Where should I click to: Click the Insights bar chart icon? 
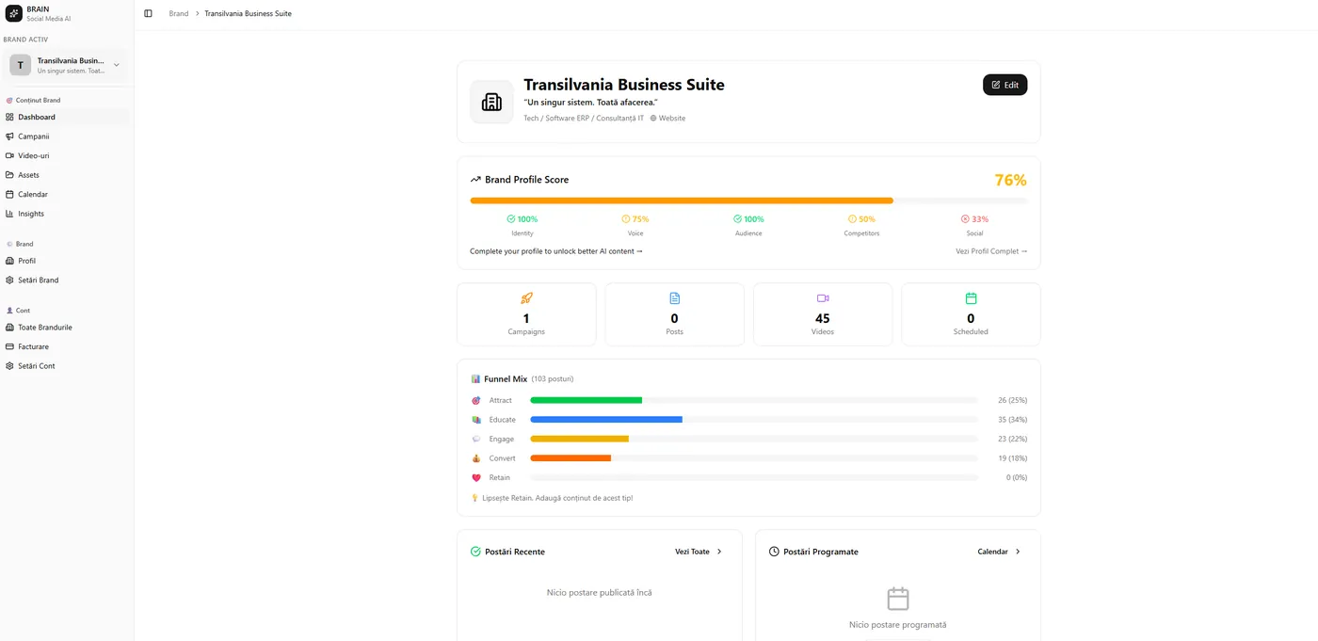9,214
